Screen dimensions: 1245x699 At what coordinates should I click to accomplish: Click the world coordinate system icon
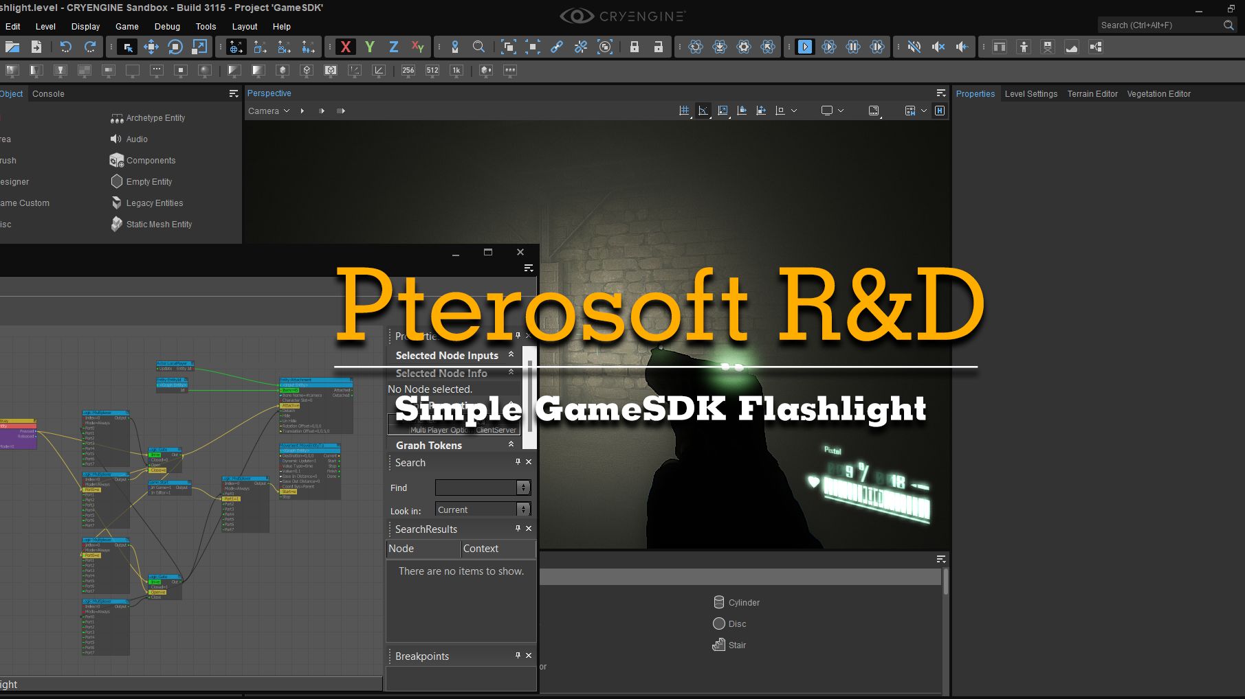236,47
